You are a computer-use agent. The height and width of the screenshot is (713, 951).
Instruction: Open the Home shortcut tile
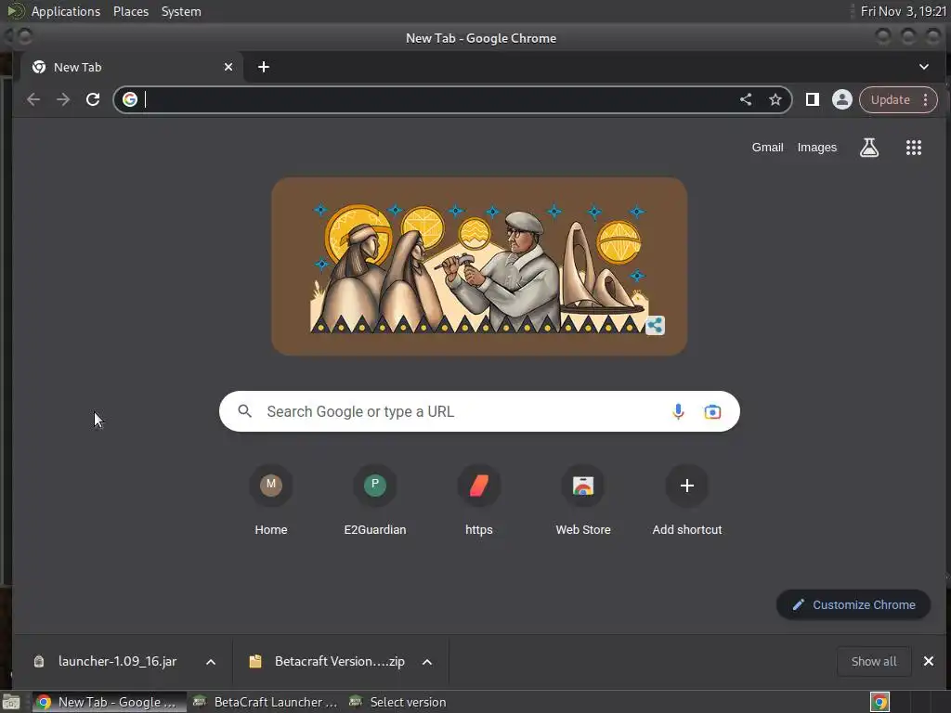click(271, 500)
